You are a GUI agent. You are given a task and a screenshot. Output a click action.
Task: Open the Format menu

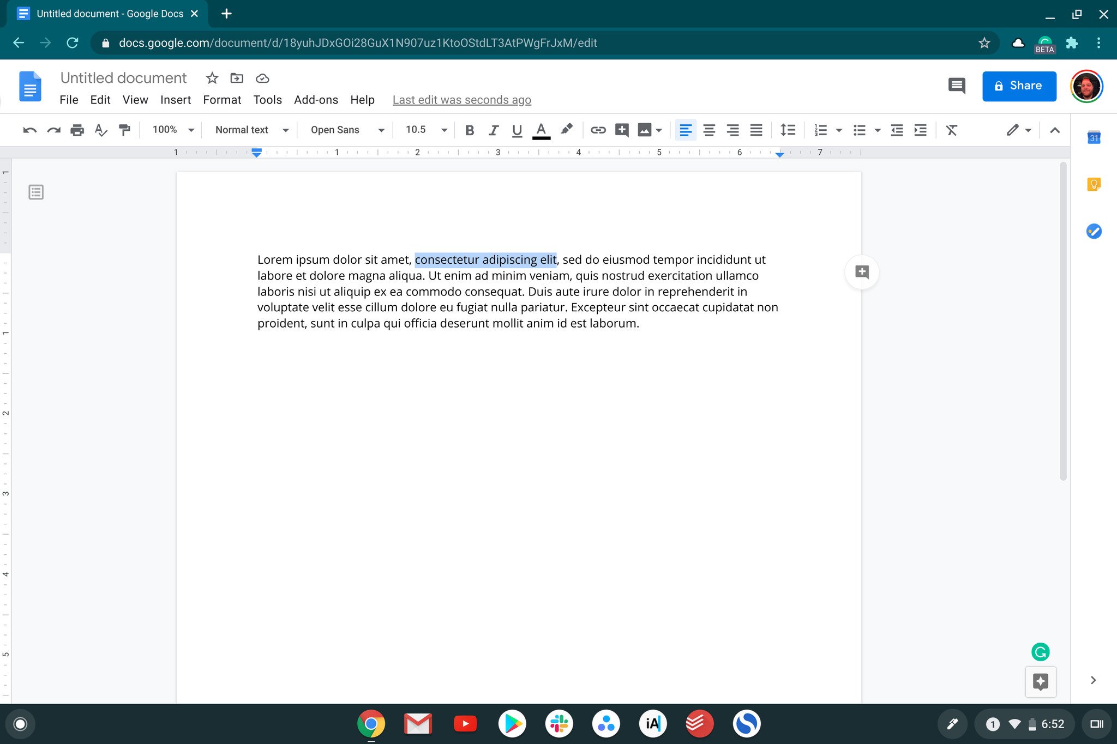pyautogui.click(x=222, y=100)
